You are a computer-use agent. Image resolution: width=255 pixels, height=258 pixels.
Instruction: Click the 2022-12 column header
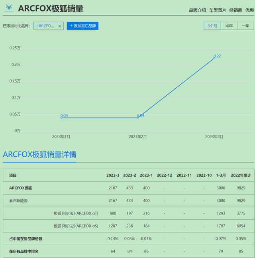[x=165, y=175]
